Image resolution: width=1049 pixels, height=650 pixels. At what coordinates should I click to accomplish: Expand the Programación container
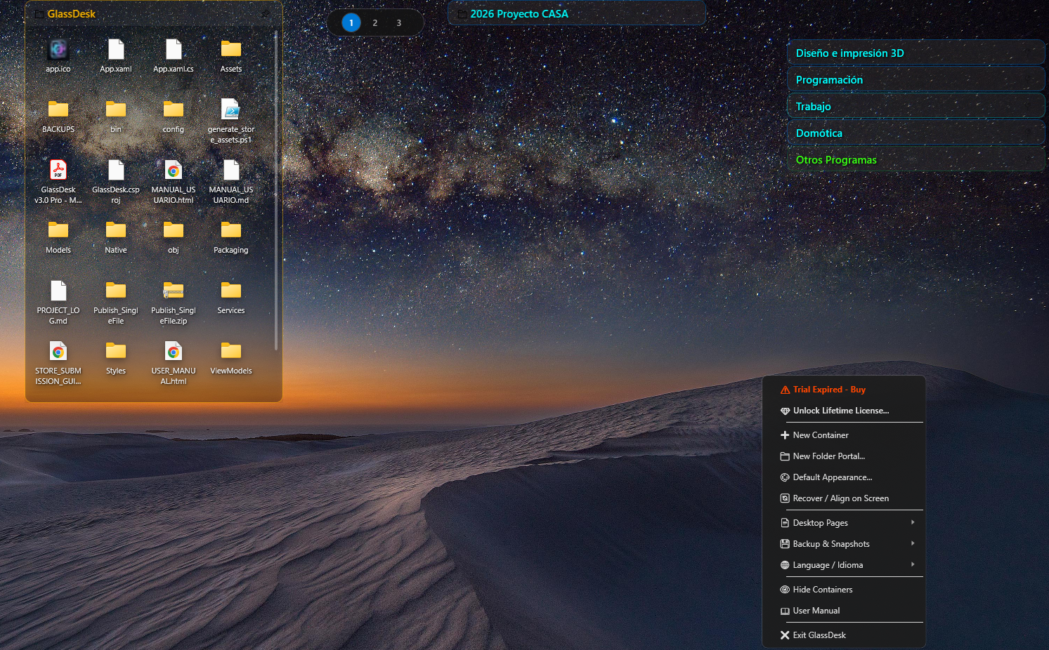[916, 79]
